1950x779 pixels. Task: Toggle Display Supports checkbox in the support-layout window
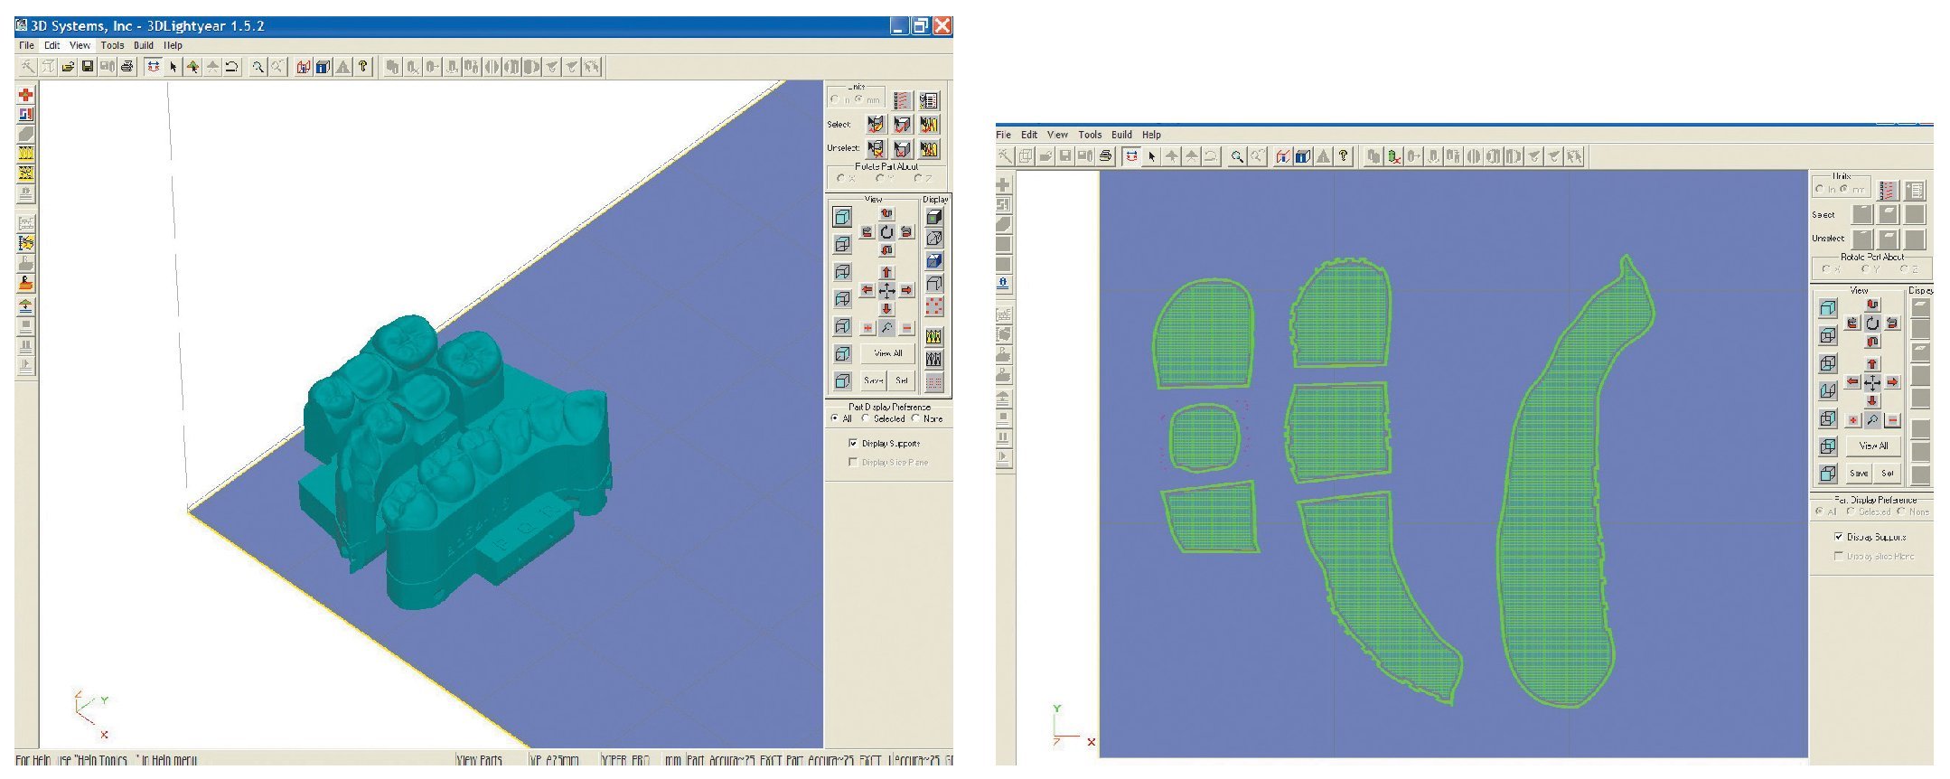[1838, 537]
